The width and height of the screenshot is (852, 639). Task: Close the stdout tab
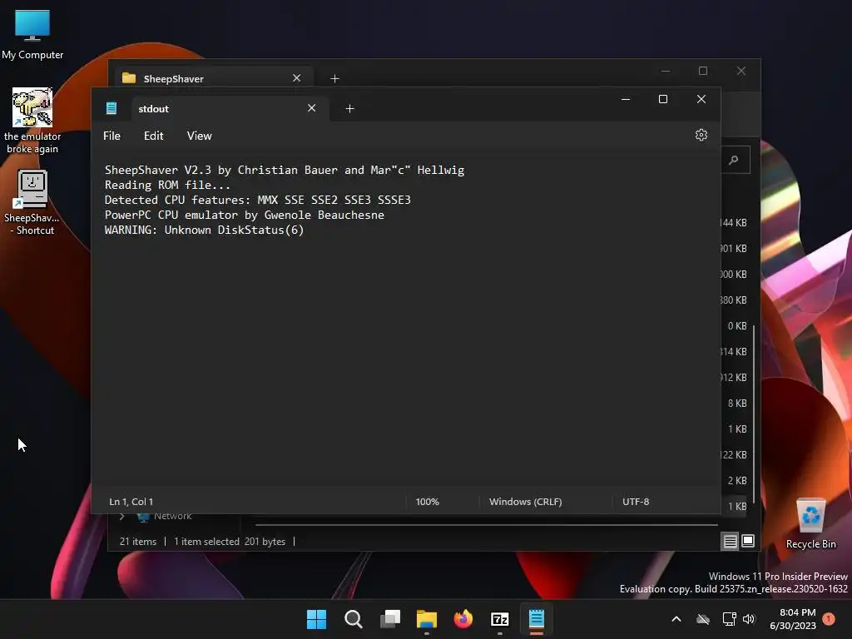(311, 108)
